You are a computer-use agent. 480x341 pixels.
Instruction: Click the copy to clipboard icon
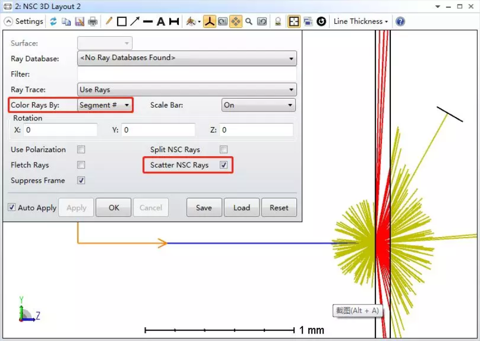(66, 22)
